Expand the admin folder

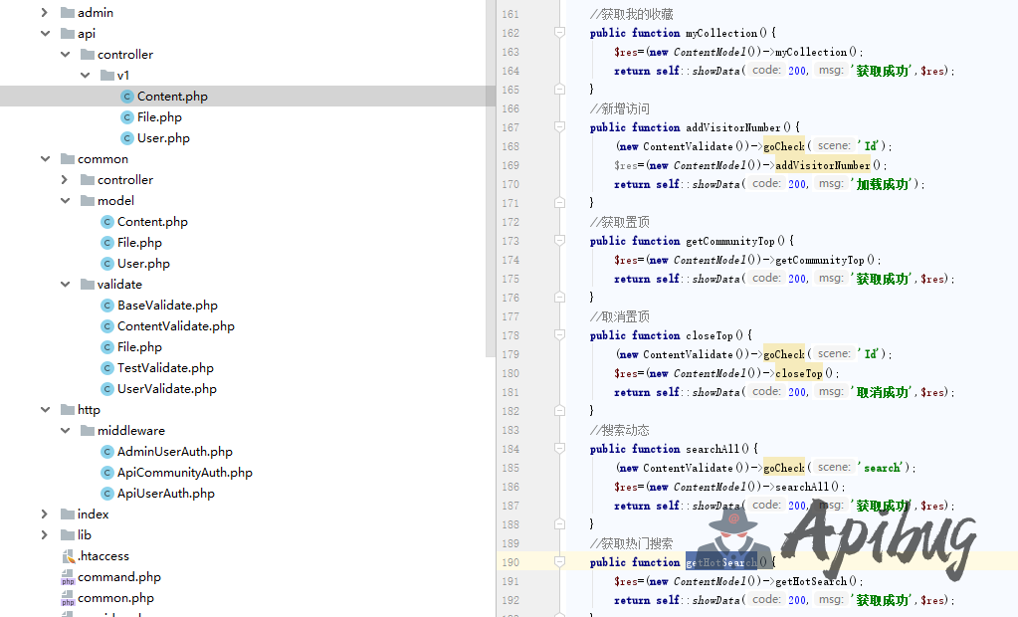point(45,13)
